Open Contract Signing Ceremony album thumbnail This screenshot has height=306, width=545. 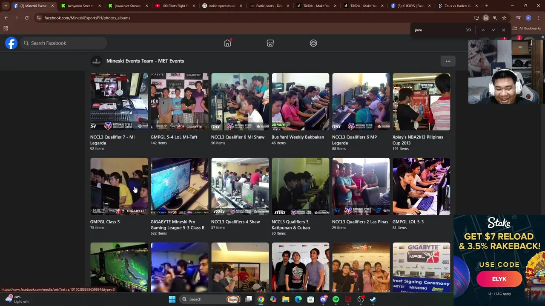pyautogui.click(x=422, y=268)
